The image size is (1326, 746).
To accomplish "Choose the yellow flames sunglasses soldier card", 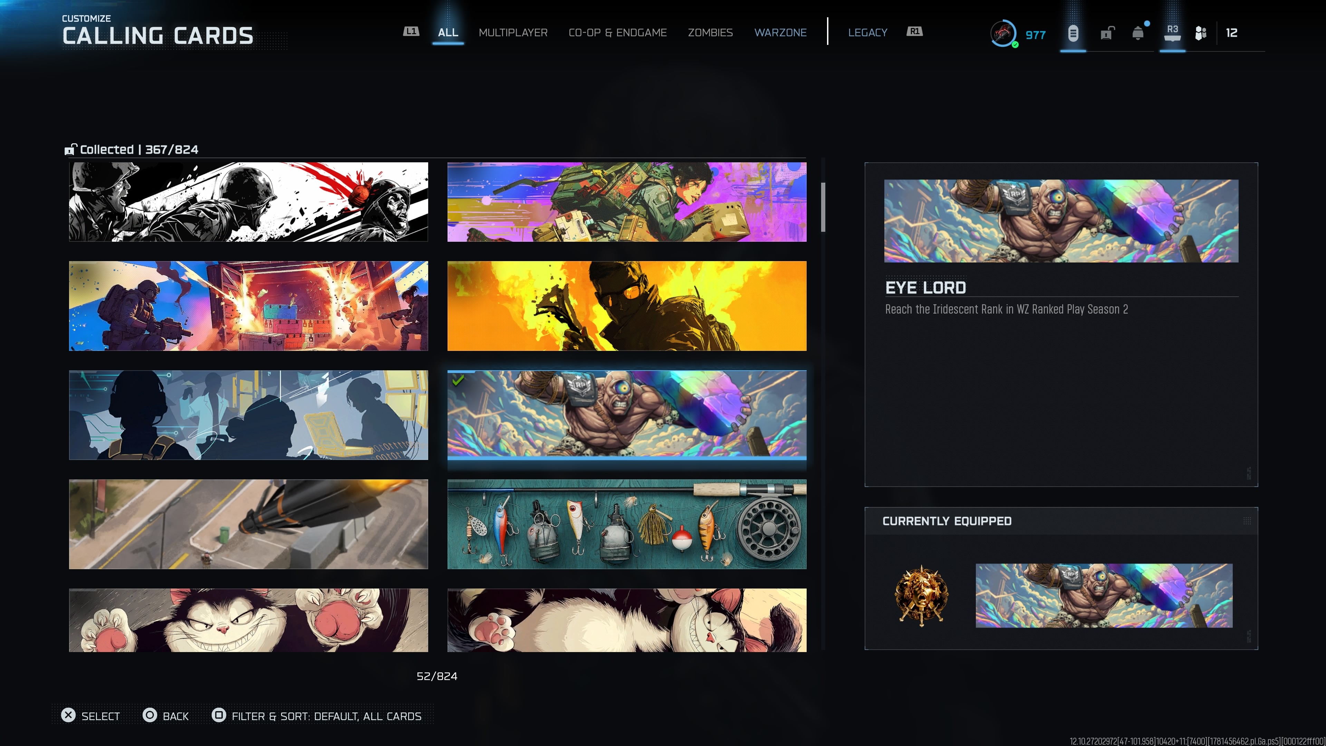I will click(x=626, y=306).
